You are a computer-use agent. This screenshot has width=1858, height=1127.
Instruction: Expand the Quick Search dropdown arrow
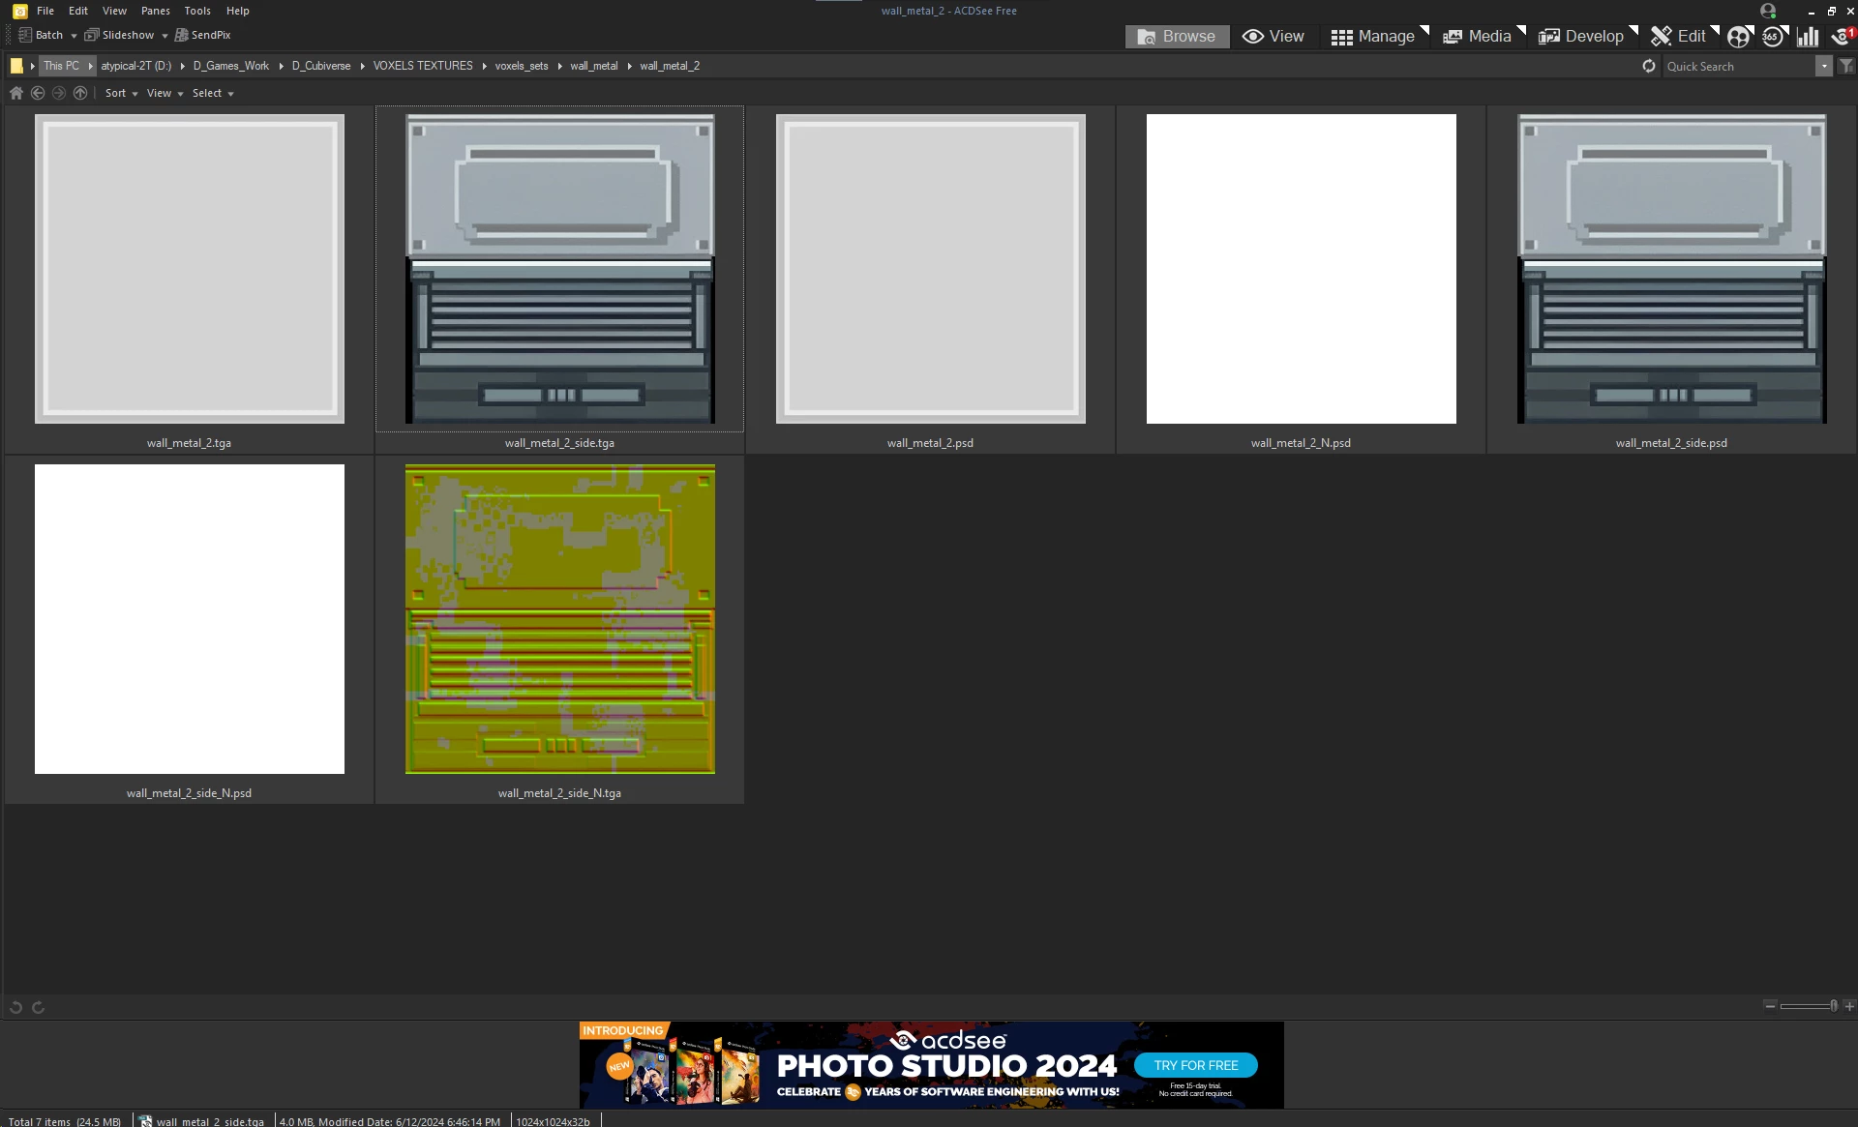pos(1824,66)
